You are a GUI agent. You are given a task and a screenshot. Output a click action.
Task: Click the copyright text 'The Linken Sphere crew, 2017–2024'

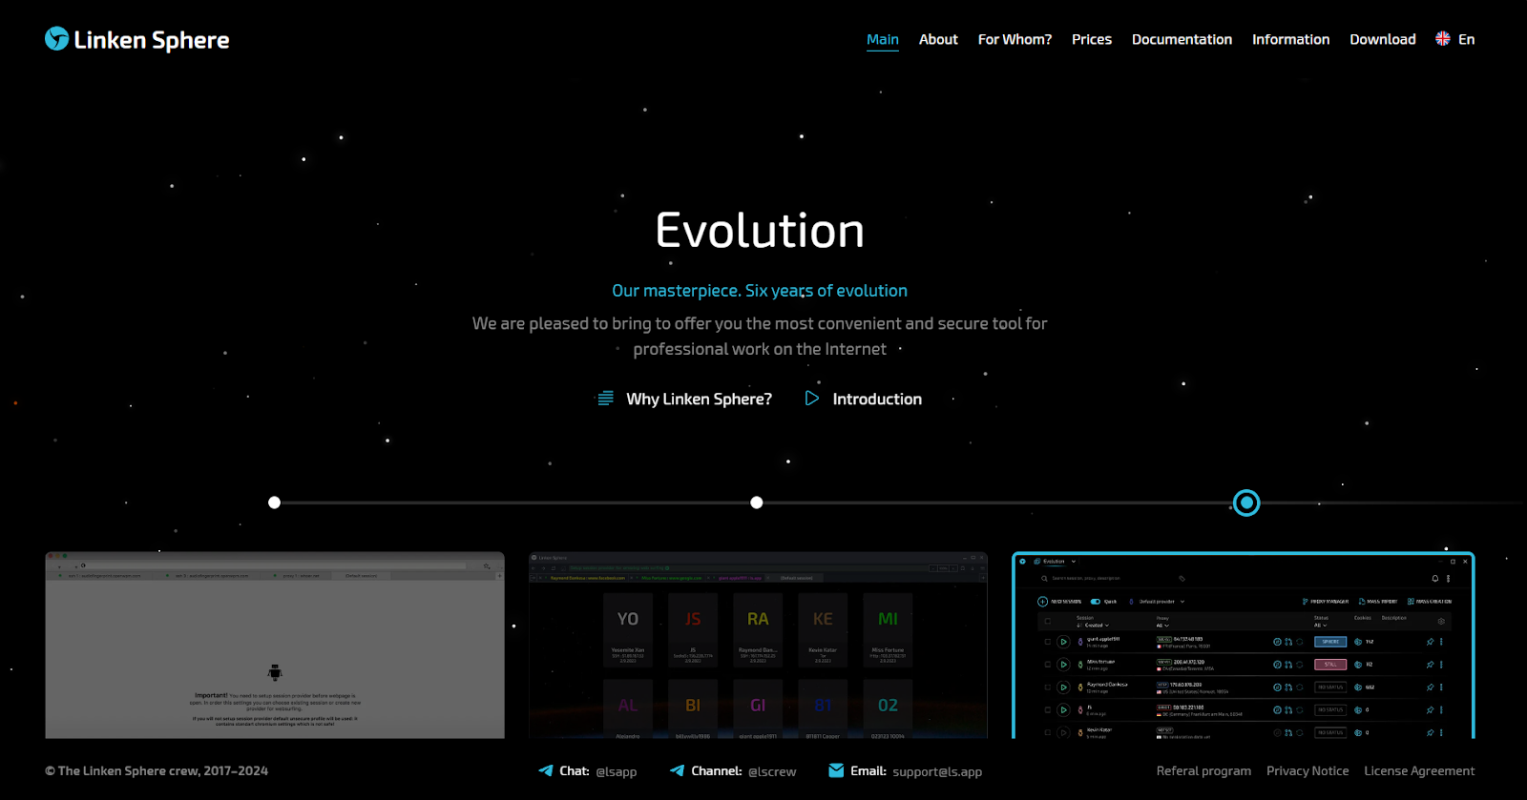157,771
